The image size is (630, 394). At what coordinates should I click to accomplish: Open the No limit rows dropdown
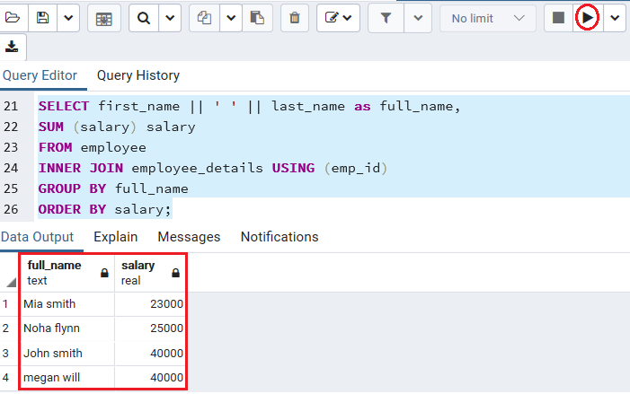click(x=488, y=18)
